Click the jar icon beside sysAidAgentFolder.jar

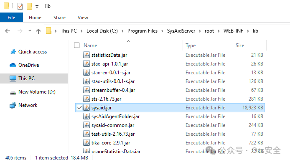pos(86,116)
